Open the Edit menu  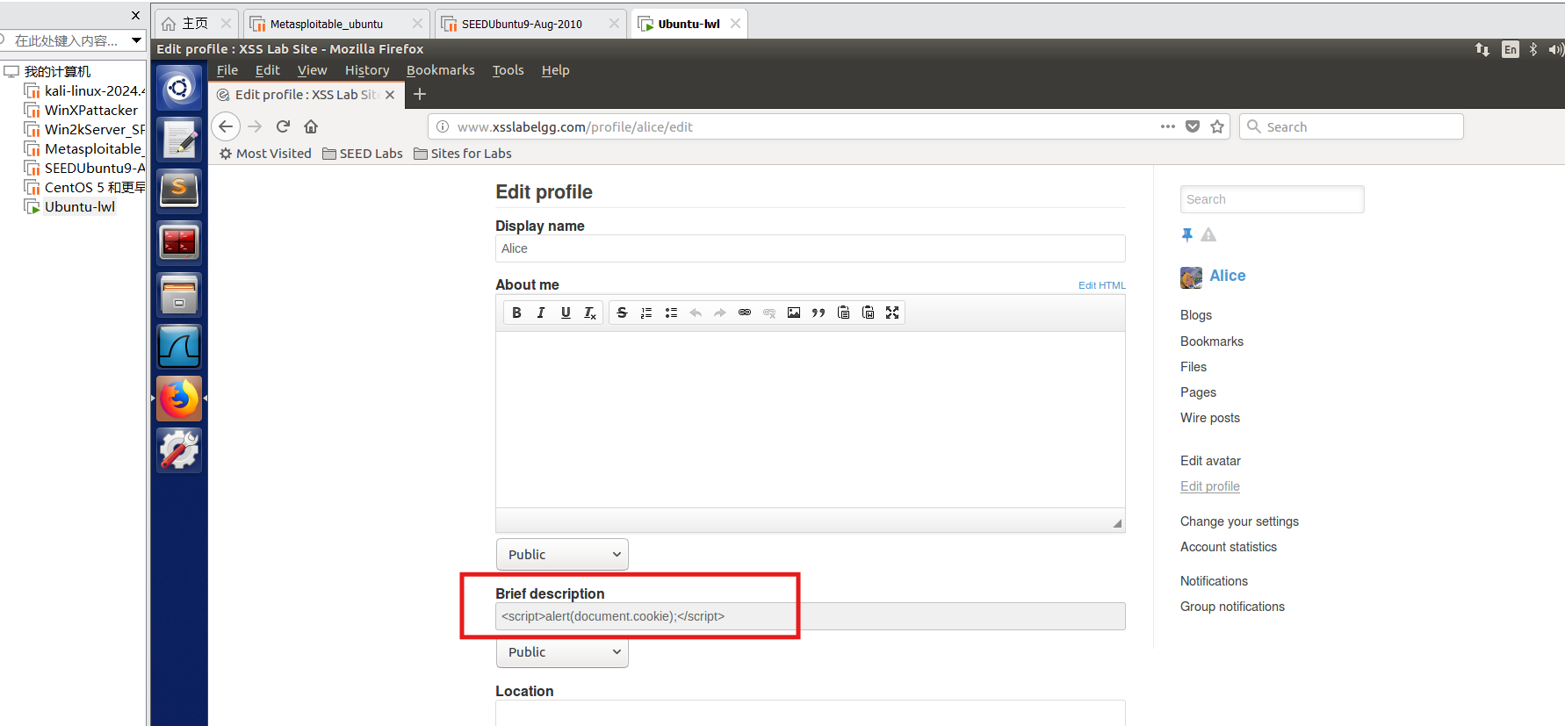point(268,70)
